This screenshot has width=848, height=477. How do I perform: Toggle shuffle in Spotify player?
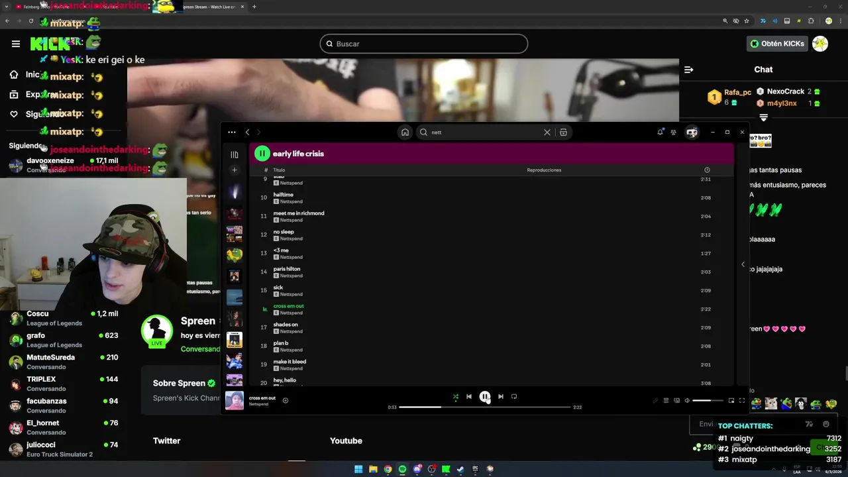point(455,397)
